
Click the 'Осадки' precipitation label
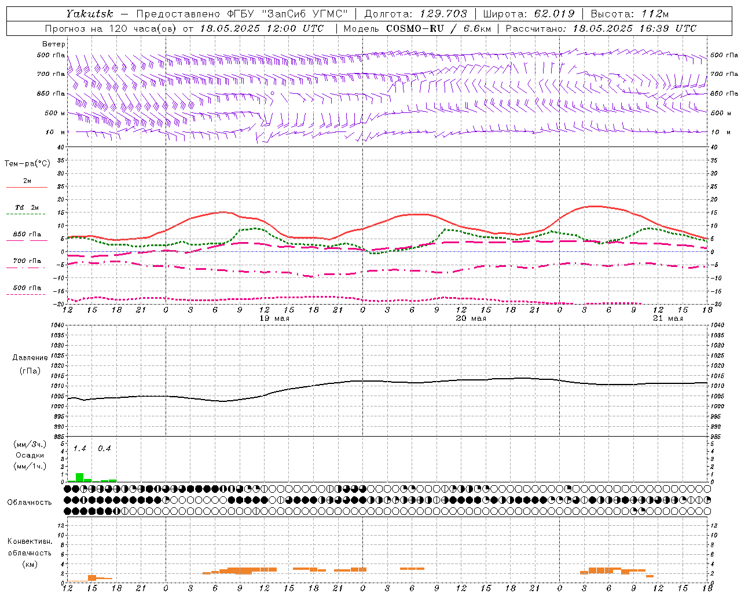click(x=30, y=455)
